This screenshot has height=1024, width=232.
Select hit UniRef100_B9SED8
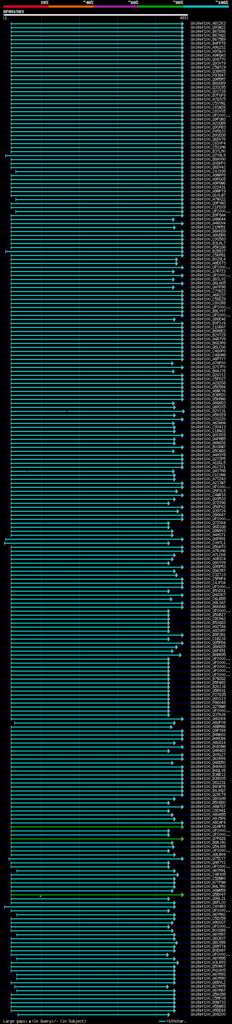point(208,135)
